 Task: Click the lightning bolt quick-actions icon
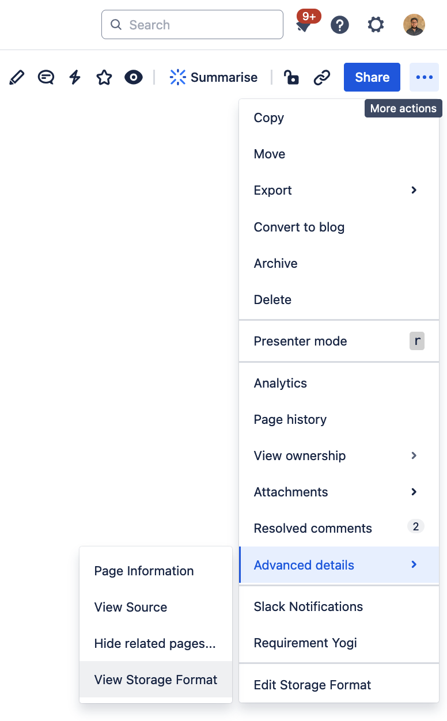(x=75, y=77)
